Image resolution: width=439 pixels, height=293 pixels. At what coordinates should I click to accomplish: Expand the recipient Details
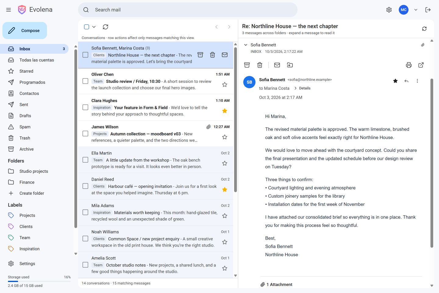coord(302,88)
